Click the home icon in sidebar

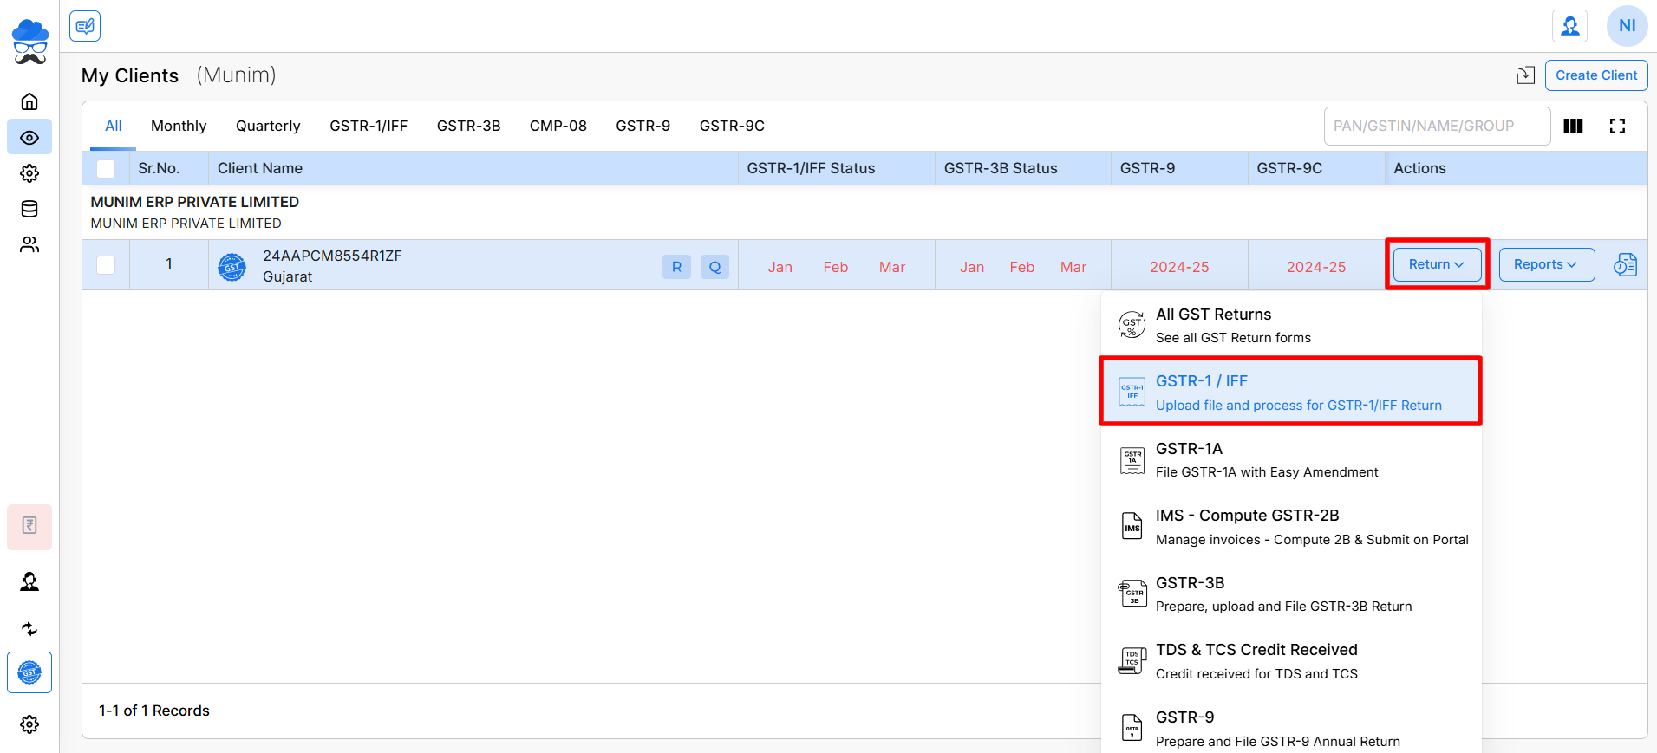29,101
